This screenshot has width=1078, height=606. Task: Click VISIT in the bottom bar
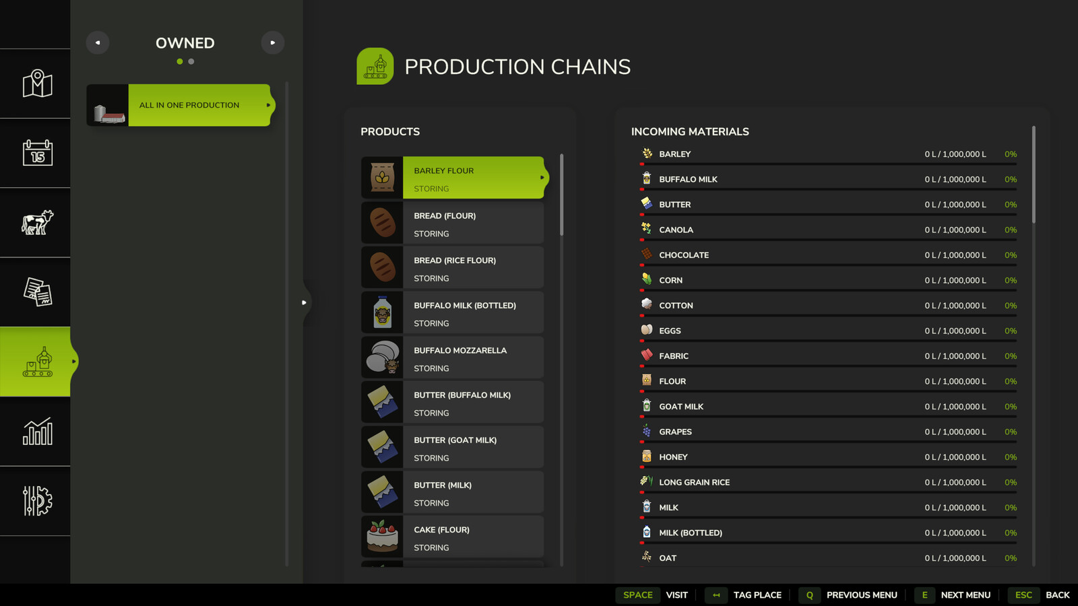pos(676,595)
